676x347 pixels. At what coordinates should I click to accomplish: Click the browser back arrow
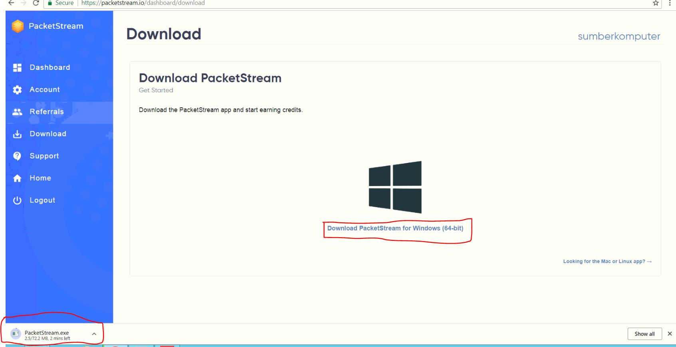pos(11,3)
